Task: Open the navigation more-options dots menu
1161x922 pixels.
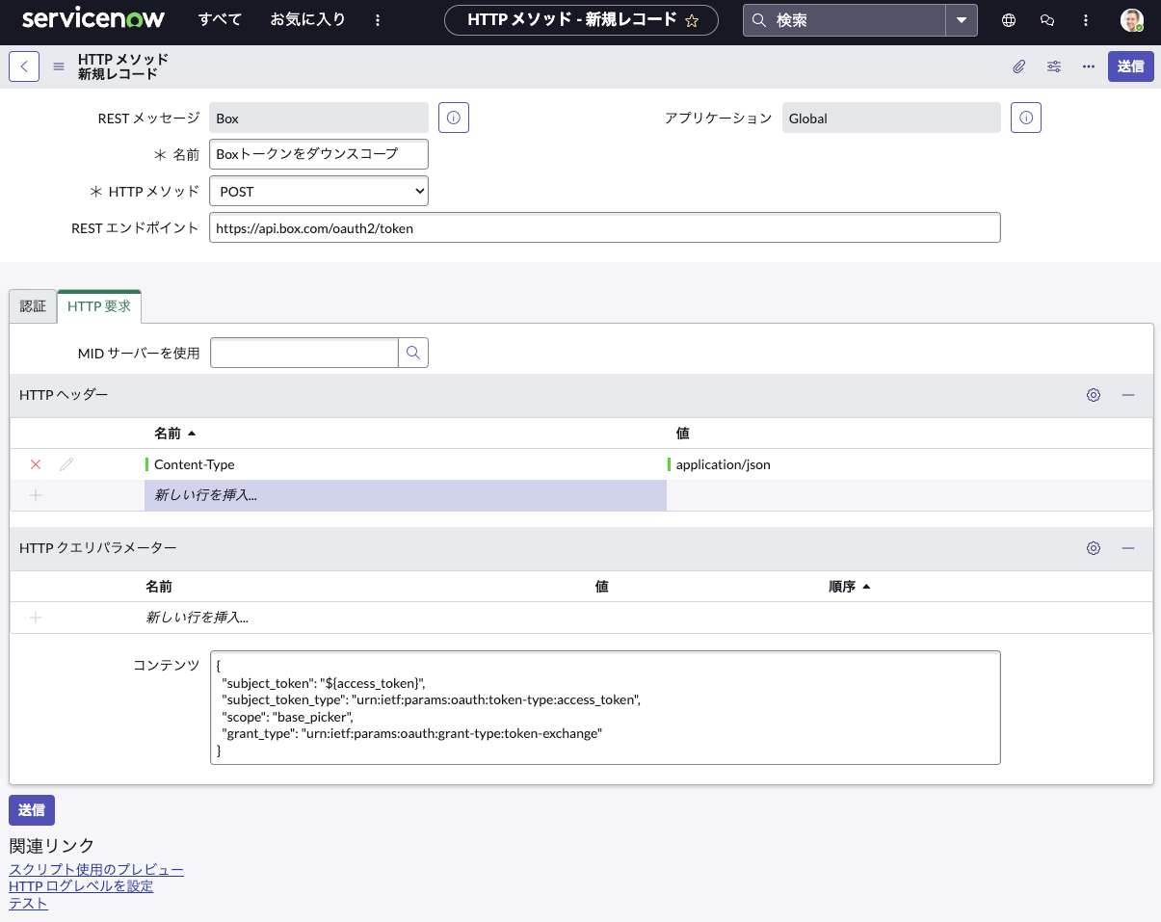Action: [x=378, y=20]
